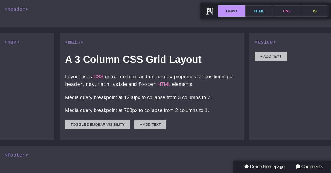
Task: Open the HTML hyperlink in the paragraph
Action: (x=164, y=84)
